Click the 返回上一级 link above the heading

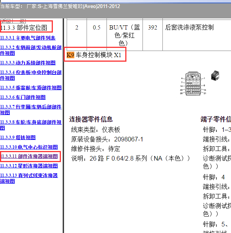click(x=13, y=21)
